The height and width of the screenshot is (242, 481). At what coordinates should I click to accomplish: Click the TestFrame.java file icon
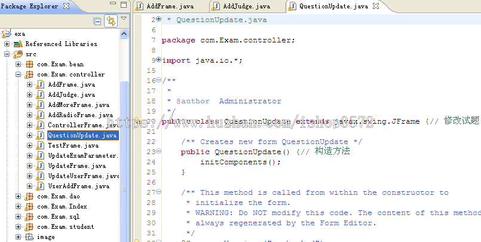point(40,145)
